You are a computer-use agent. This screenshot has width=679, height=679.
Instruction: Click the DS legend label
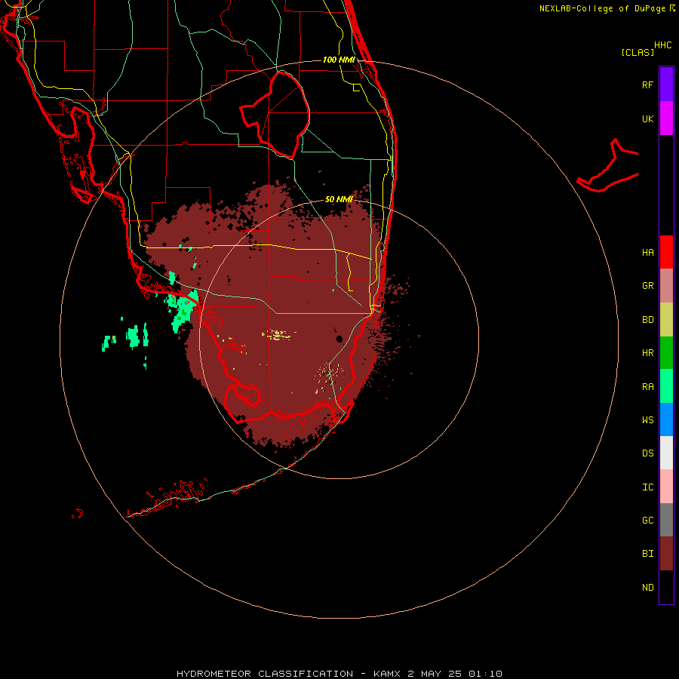pos(647,453)
